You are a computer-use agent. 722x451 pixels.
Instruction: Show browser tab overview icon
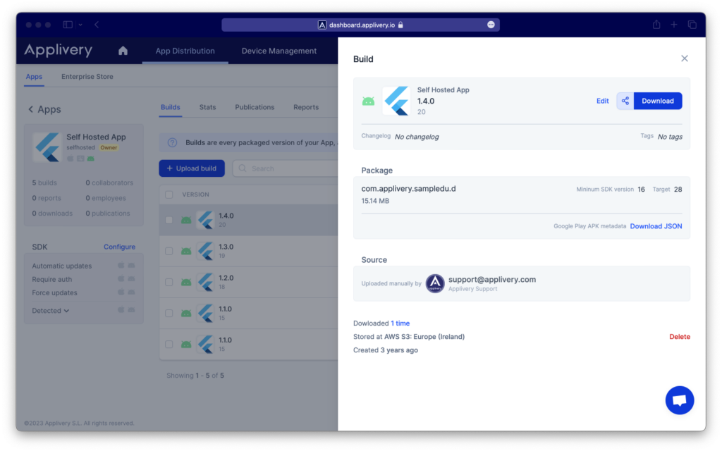tap(692, 25)
